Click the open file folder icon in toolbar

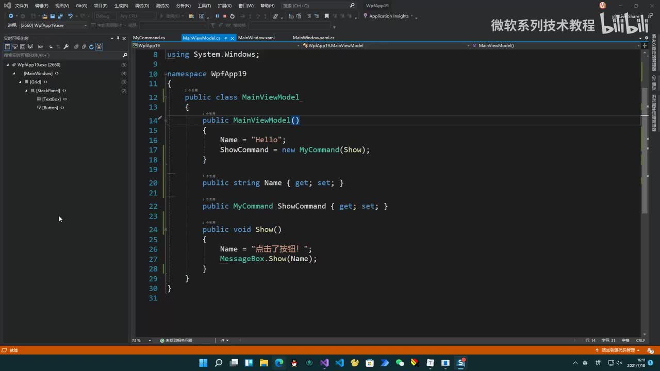click(x=45, y=16)
